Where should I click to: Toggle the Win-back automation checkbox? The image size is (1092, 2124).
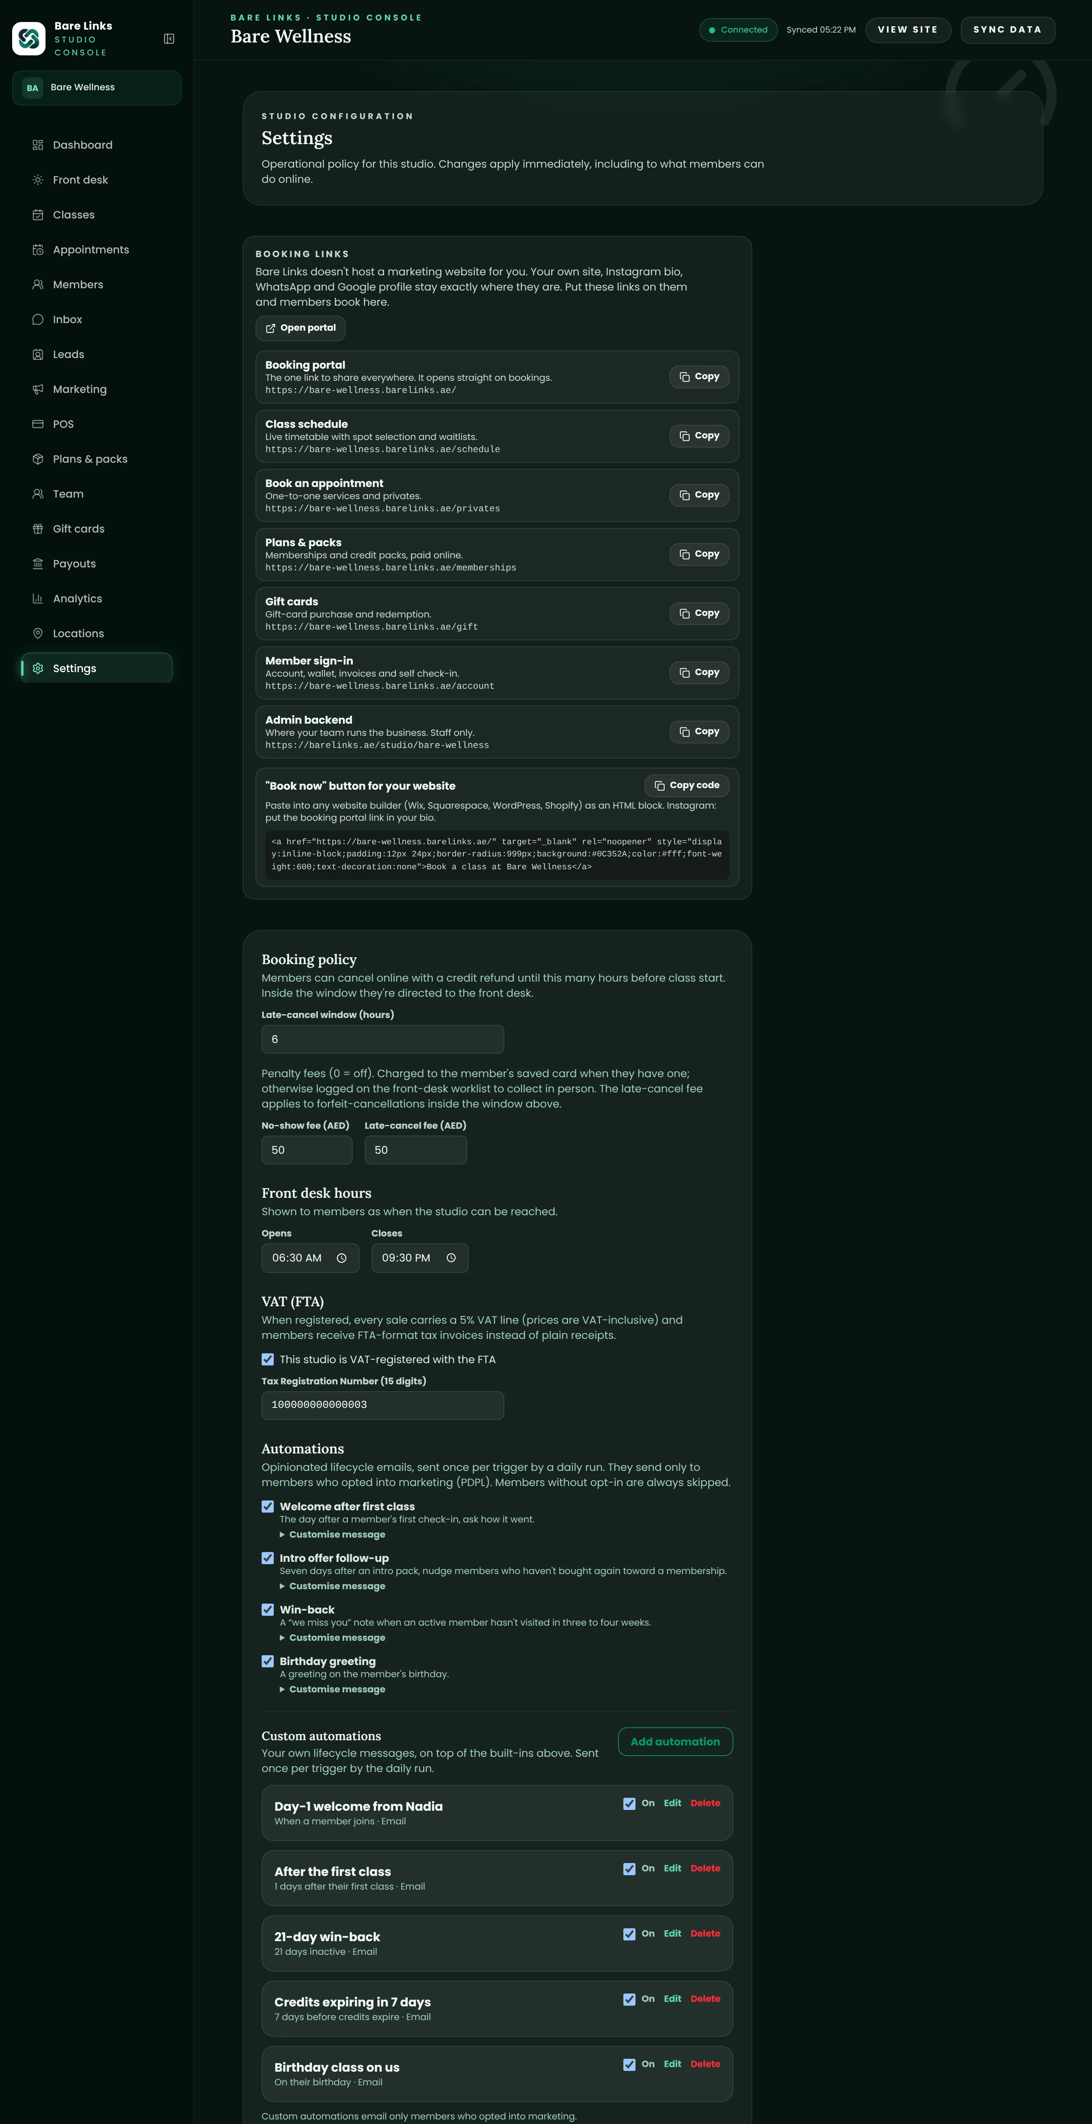268,1609
